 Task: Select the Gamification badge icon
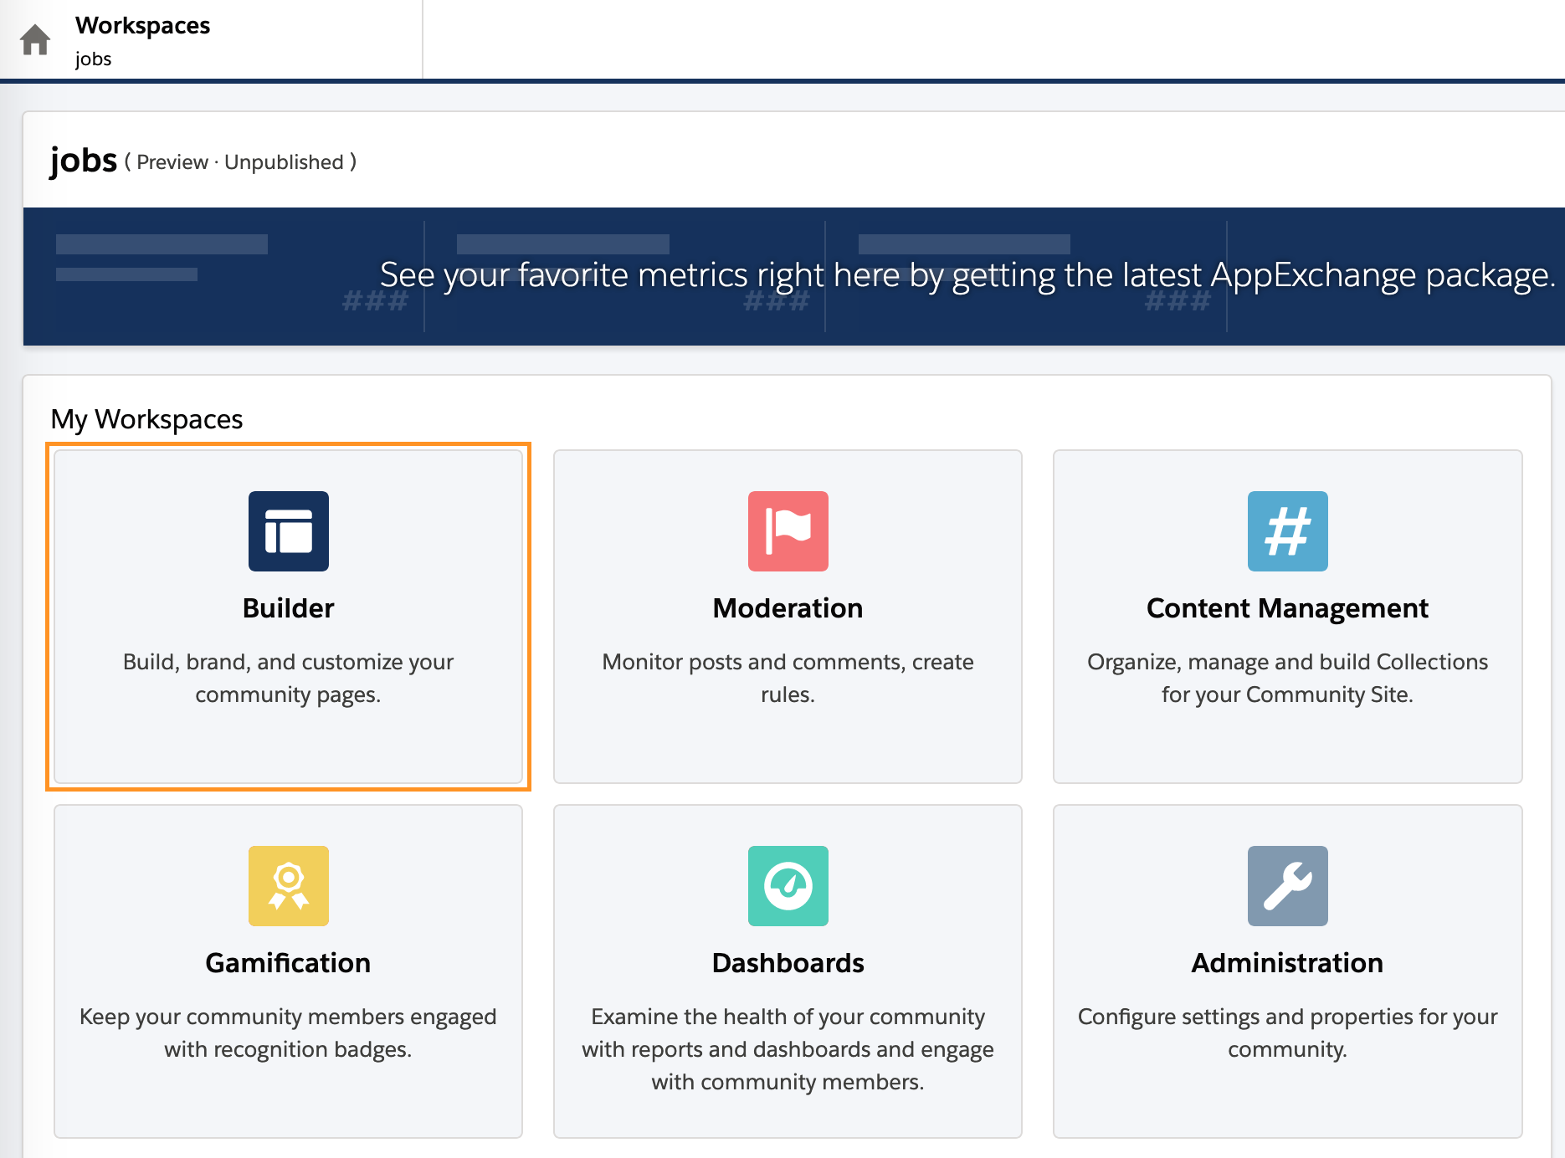tap(288, 886)
